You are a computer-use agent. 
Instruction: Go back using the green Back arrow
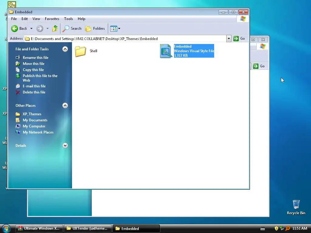click(x=19, y=29)
